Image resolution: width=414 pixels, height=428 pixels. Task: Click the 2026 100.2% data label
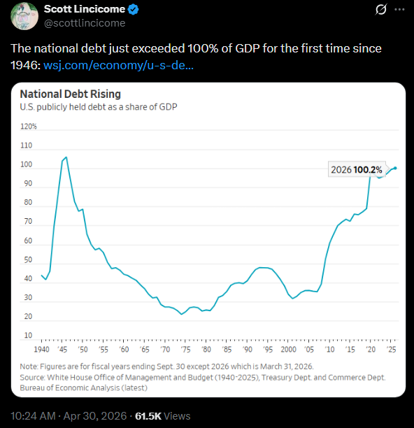click(x=357, y=170)
